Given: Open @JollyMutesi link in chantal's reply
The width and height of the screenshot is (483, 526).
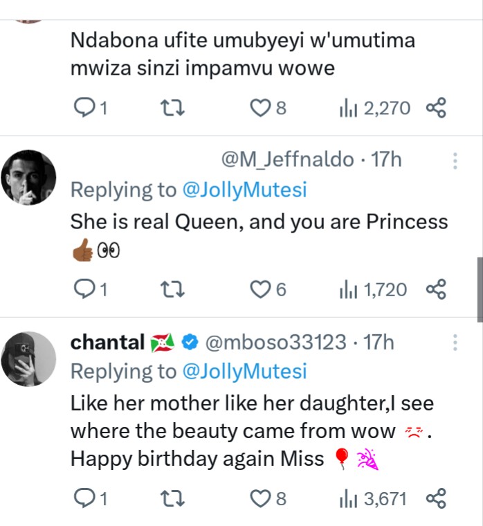Looking at the screenshot, I should point(244,371).
